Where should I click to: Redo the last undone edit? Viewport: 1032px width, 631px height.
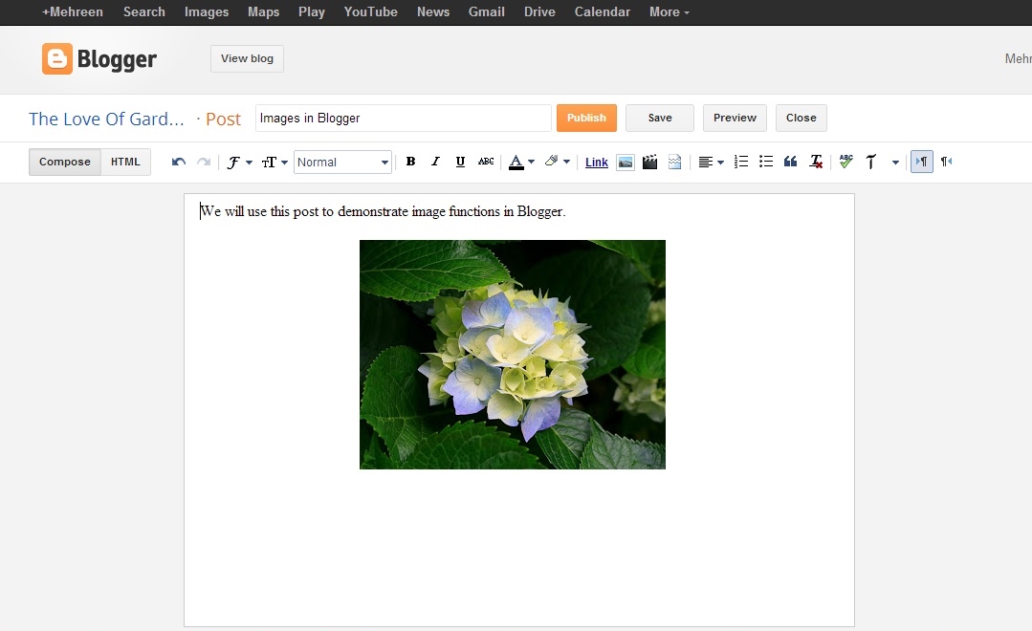[x=204, y=162]
